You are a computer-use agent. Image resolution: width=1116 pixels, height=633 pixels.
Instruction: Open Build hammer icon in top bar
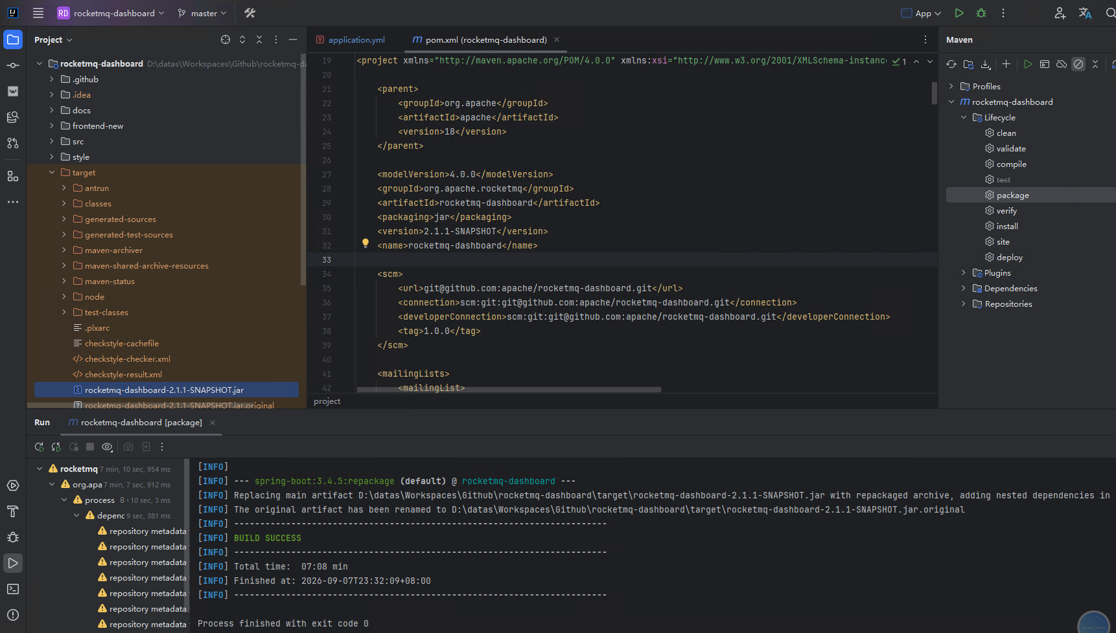click(250, 13)
